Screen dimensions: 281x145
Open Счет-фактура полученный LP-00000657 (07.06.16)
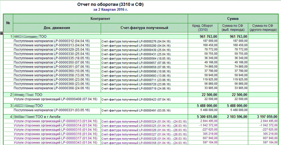coord(136,63)
